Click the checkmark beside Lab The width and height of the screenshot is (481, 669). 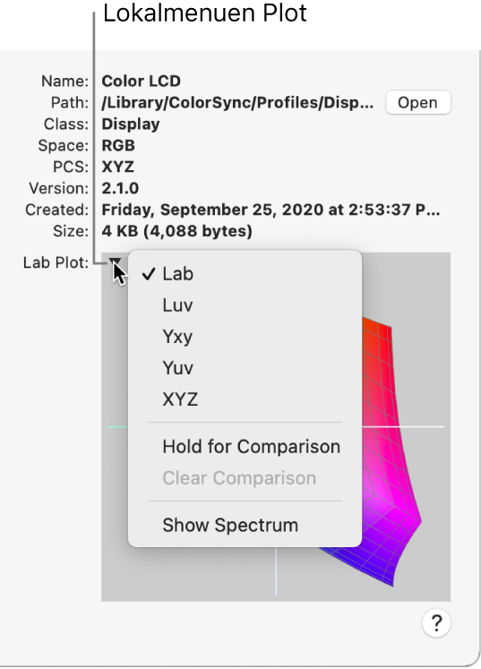[x=149, y=273]
